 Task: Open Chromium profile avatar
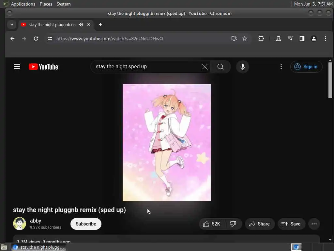pos(313,39)
